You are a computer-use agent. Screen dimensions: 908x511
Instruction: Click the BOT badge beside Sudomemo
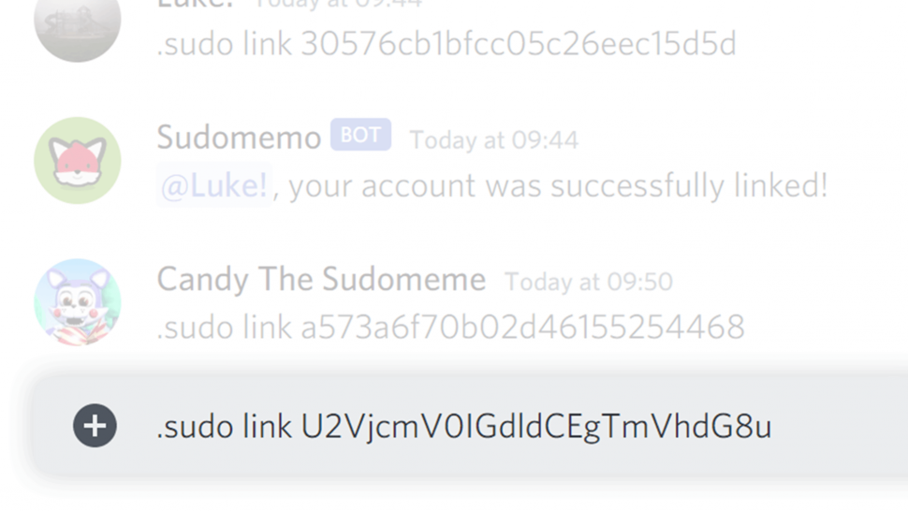360,135
